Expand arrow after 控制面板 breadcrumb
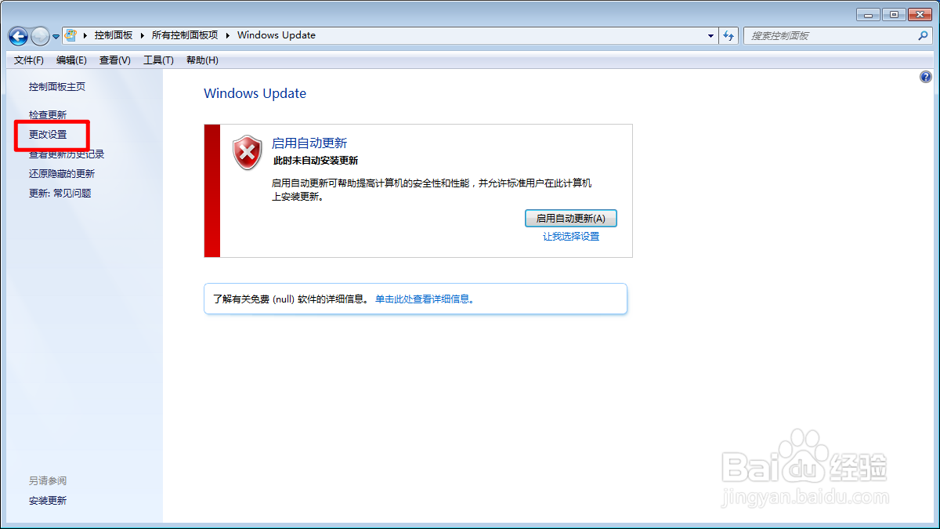940x529 pixels. 142,35
